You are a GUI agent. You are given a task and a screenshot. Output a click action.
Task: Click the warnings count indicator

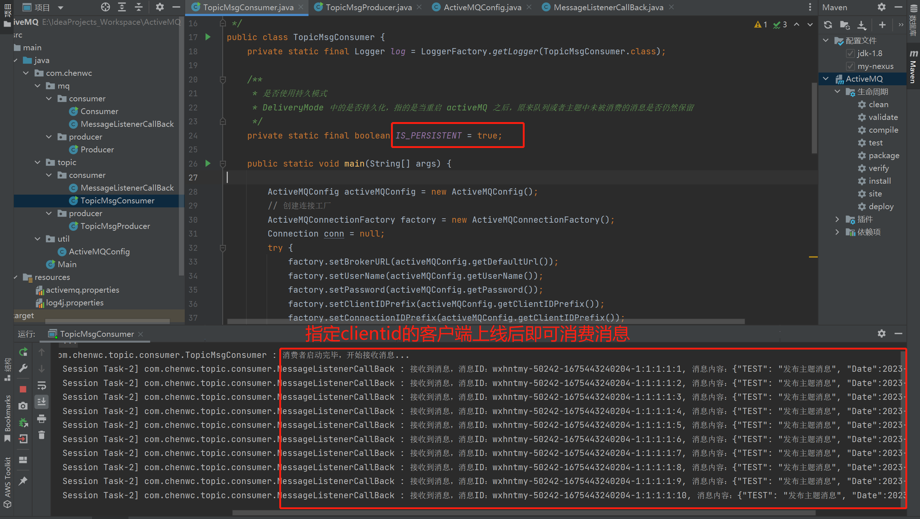pos(761,25)
